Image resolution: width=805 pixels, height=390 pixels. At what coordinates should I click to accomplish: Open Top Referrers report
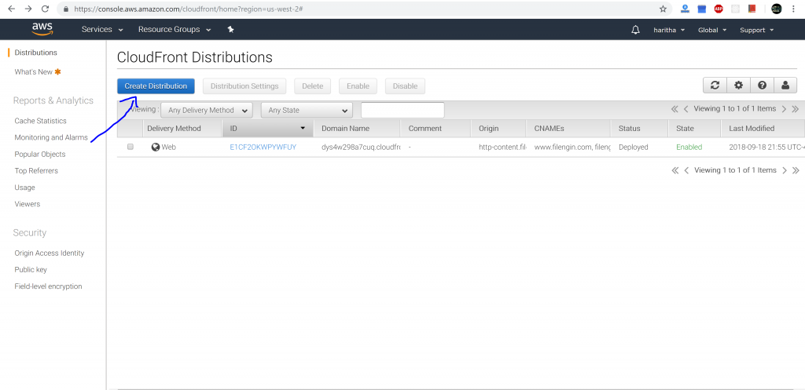click(36, 170)
